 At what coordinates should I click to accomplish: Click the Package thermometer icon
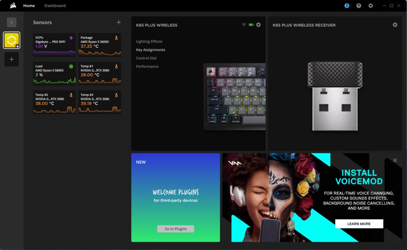click(x=116, y=38)
